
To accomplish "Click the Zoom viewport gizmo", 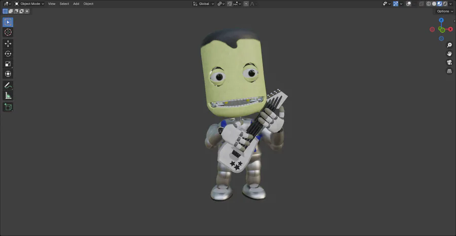I will coord(449,45).
